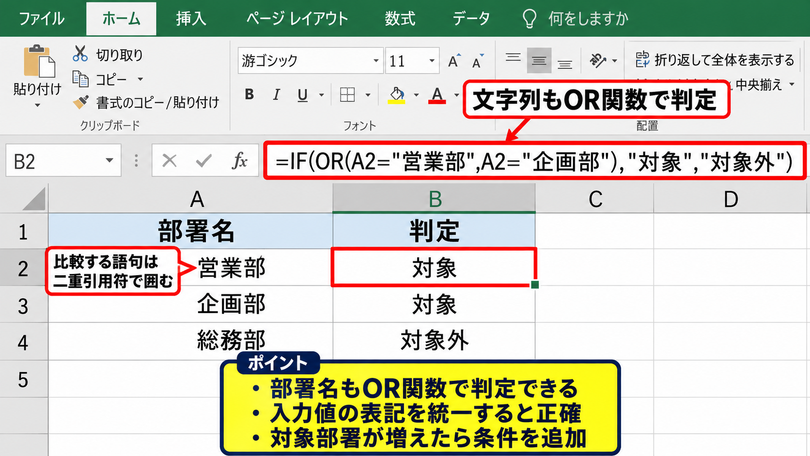This screenshot has height=456, width=810.
Task: Click the Copy (コピー) icon
Action: [80, 79]
